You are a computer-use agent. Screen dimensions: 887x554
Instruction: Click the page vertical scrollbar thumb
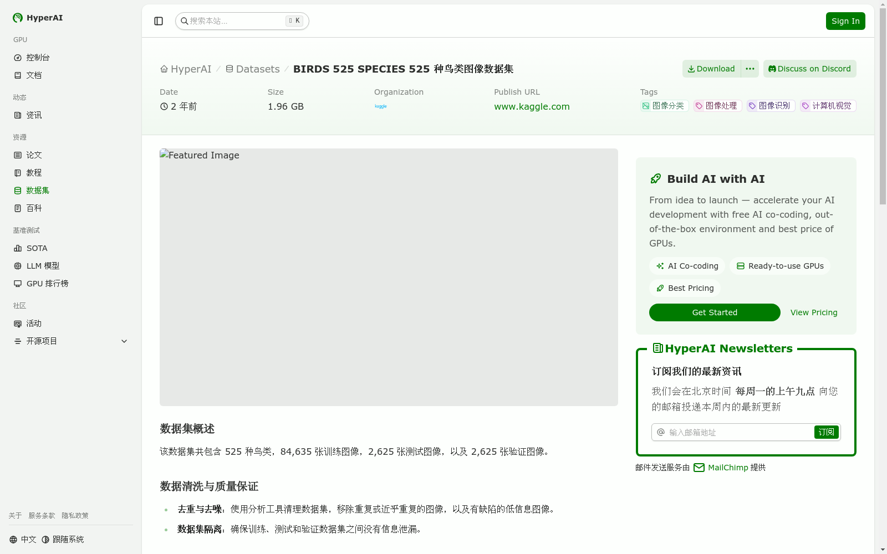point(883,106)
